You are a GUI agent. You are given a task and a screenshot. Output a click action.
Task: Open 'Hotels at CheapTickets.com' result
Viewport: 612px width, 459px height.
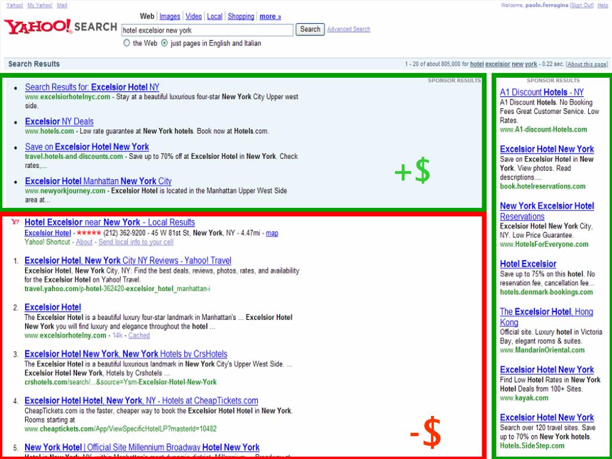(x=141, y=400)
